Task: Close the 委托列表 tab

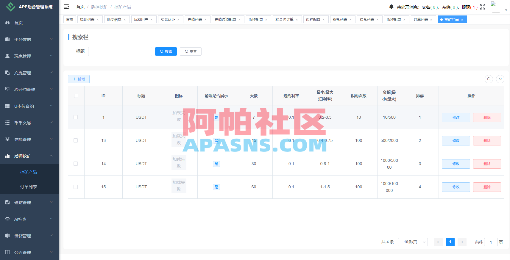Action: (x=350, y=20)
